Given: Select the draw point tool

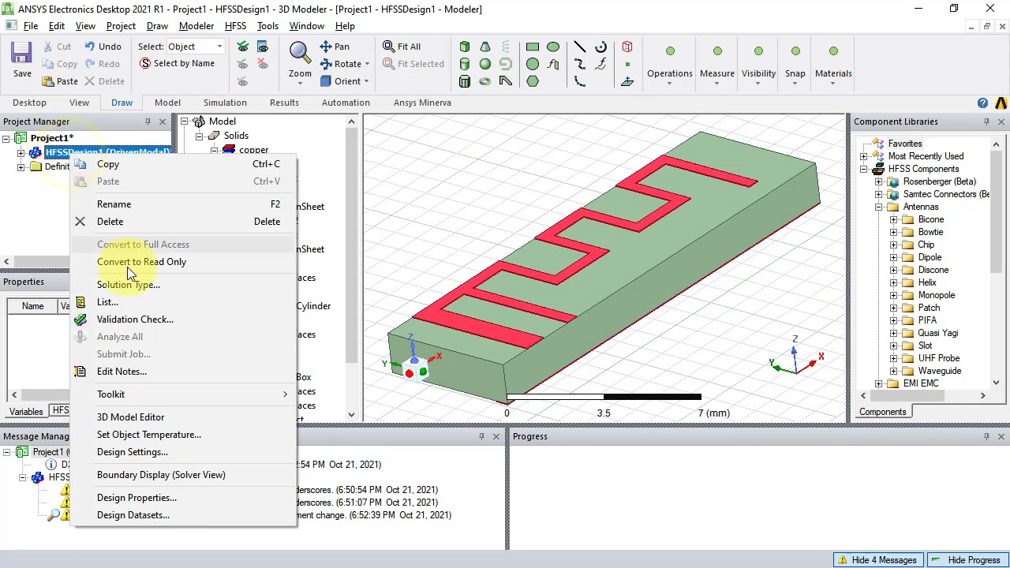Looking at the screenshot, I should click(627, 64).
